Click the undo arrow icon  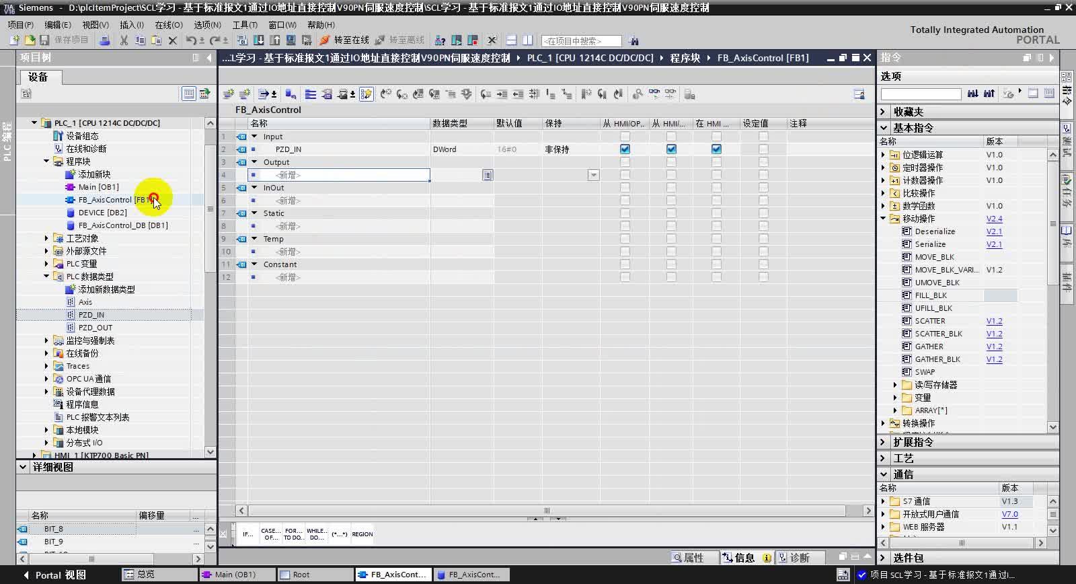point(192,40)
